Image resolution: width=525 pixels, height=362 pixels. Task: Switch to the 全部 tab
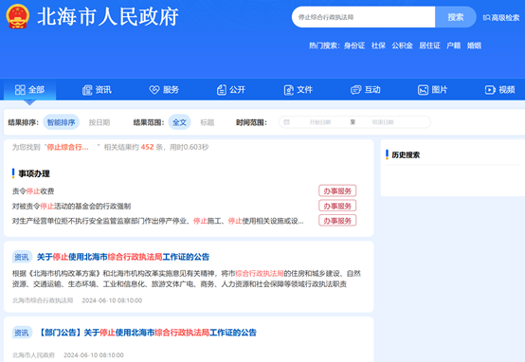pyautogui.click(x=29, y=90)
